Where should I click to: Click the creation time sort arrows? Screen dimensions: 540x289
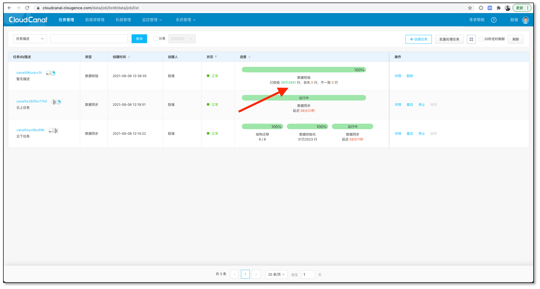(129, 57)
